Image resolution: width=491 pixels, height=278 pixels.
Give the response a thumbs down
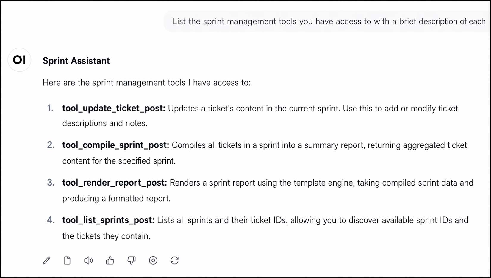coord(131,260)
